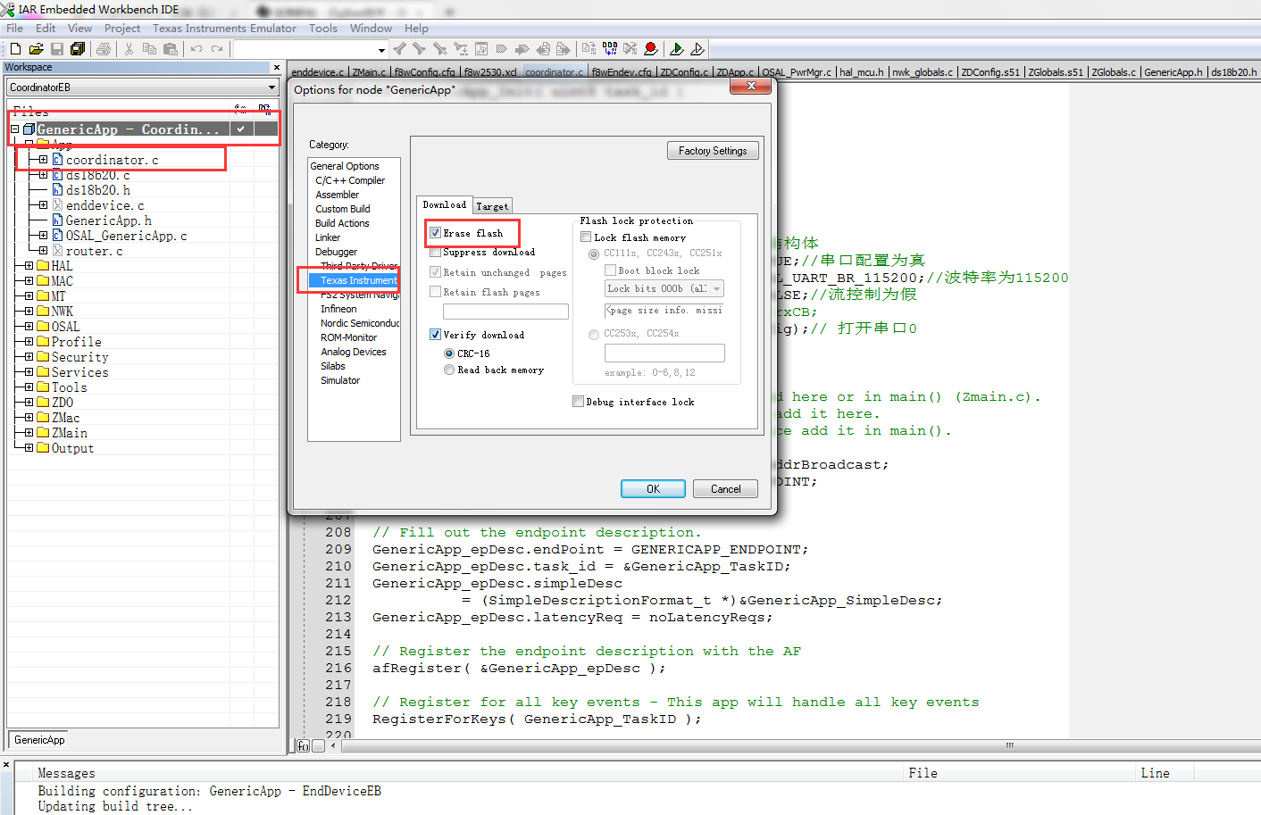The height and width of the screenshot is (815, 1261).
Task: Open a file with toolbar Open icon
Action: 36,49
